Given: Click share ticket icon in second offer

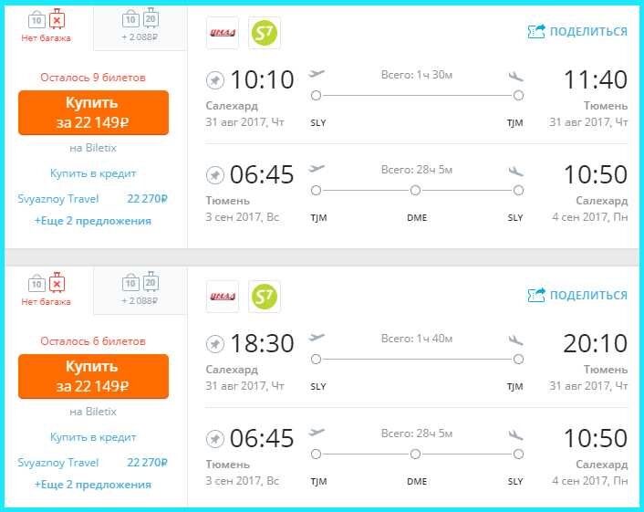Looking at the screenshot, I should [536, 295].
